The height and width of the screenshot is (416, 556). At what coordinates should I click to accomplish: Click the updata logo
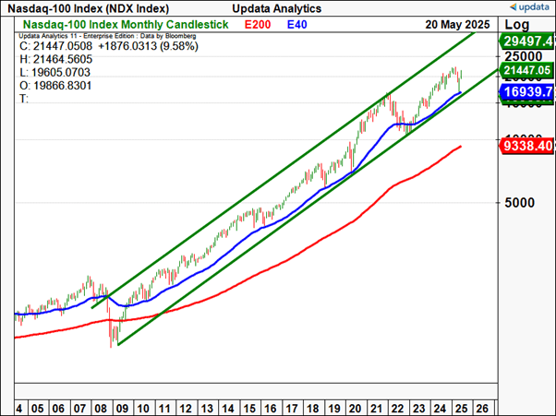point(530,7)
